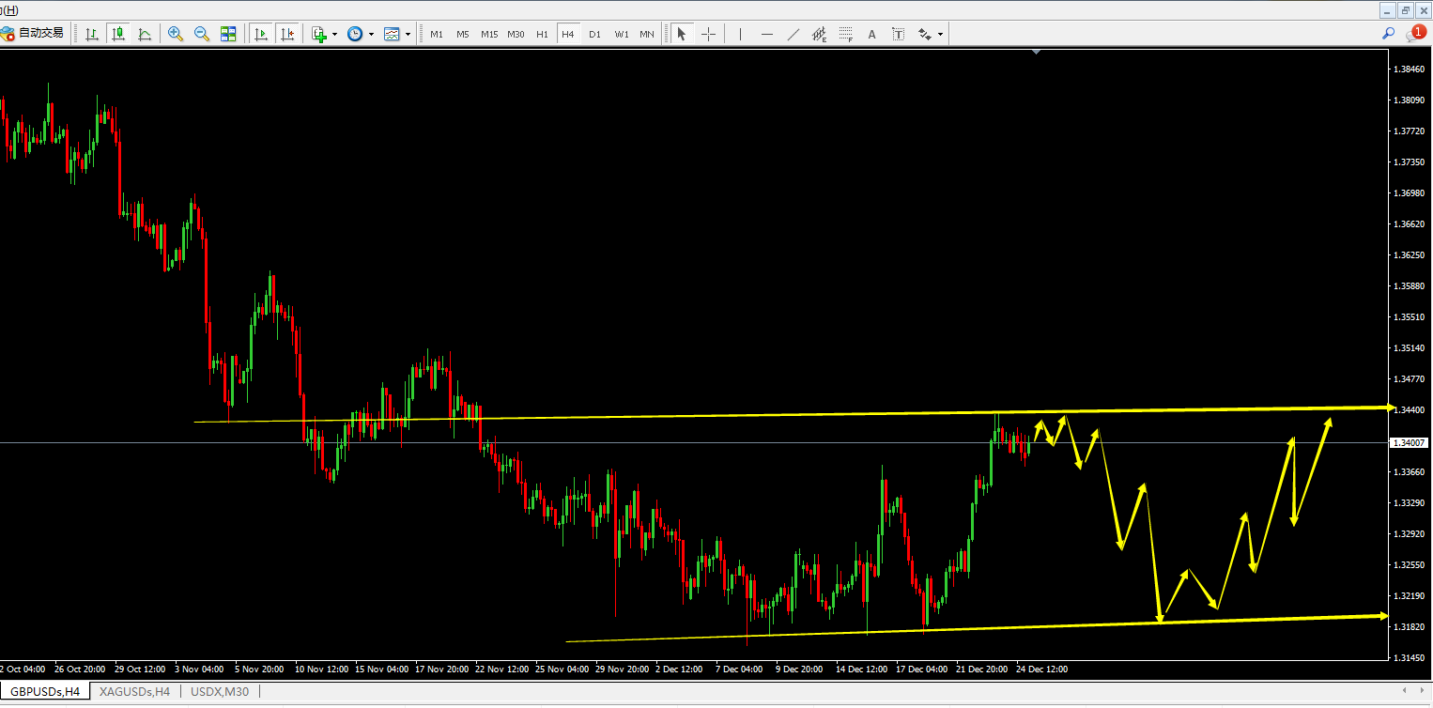Open the chat notifications icon with badge

1414,34
